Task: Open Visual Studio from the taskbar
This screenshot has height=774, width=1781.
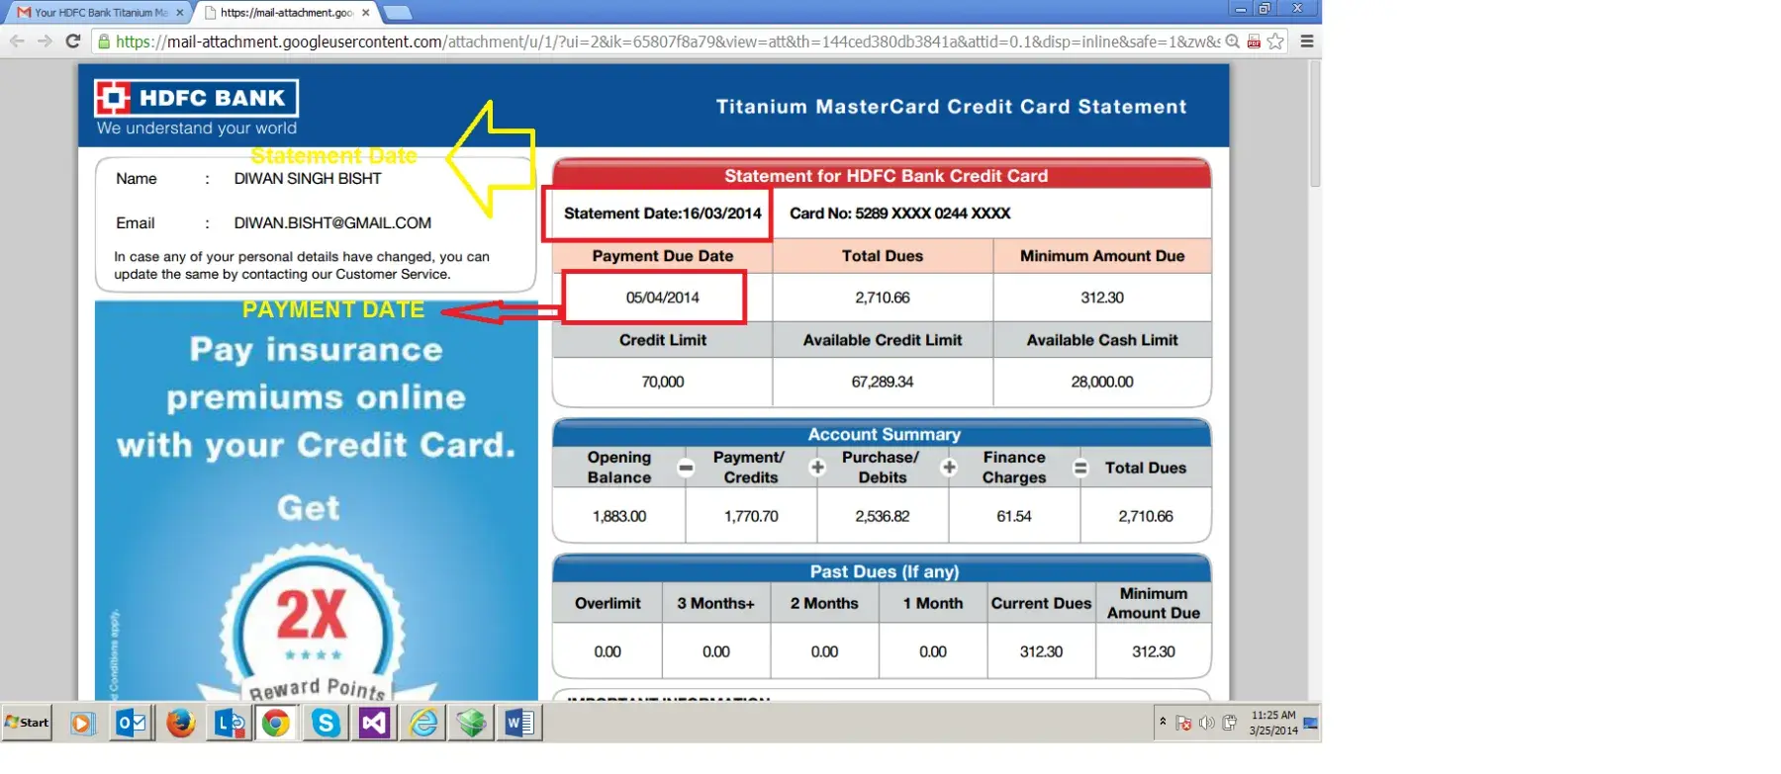Action: tap(374, 724)
